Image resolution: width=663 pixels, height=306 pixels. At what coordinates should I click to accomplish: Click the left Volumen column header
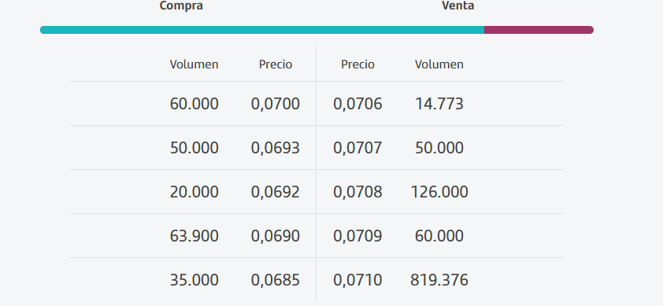coord(194,65)
